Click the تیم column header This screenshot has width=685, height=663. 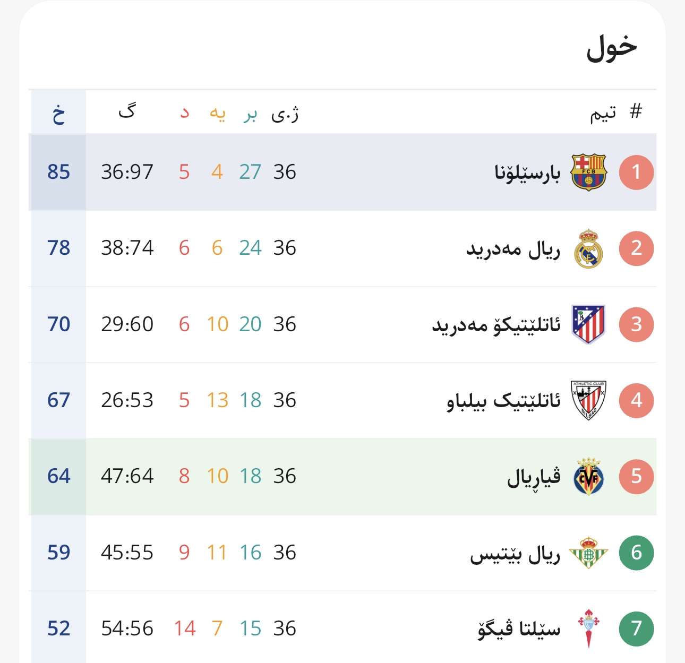click(x=603, y=113)
